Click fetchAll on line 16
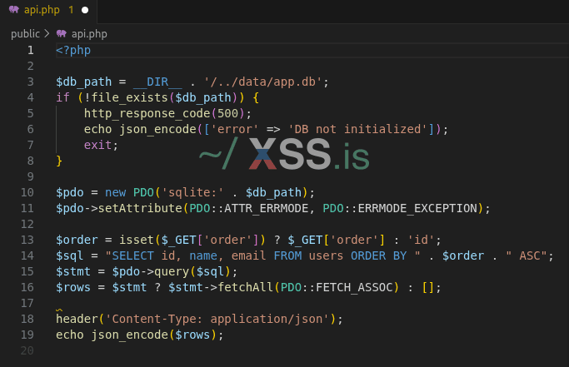 click(245, 288)
